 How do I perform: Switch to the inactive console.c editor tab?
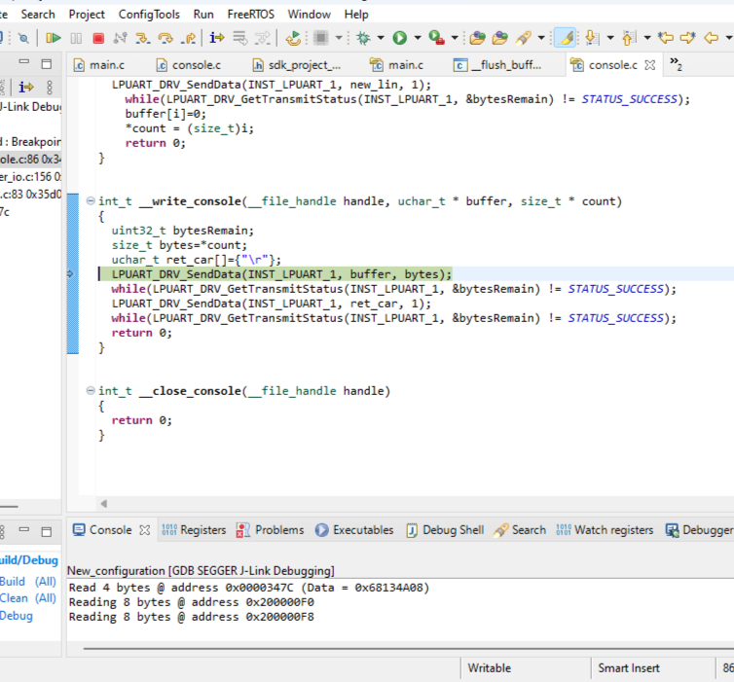pyautogui.click(x=189, y=65)
